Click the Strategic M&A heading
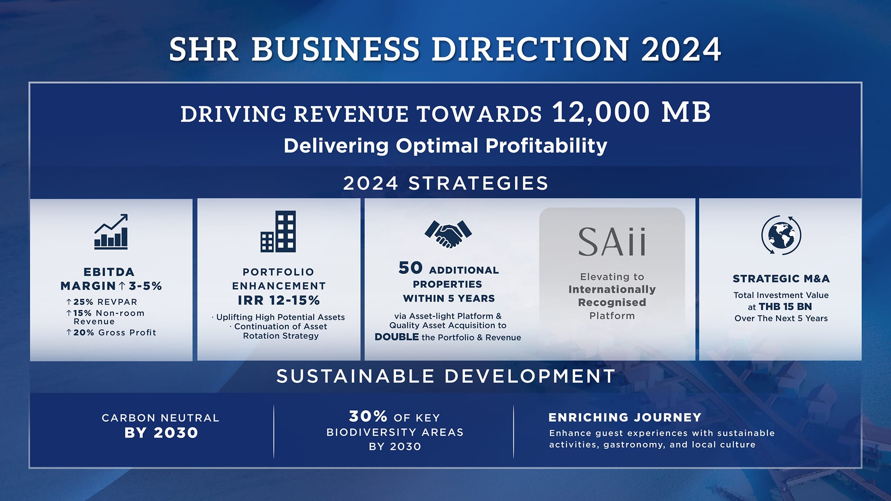891x501 pixels. coord(781,279)
